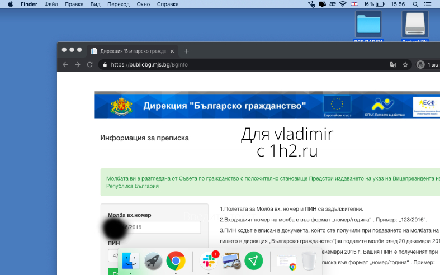Open Launchpad rocket icon in the dock
Image resolution: width=440 pixels, height=275 pixels.
click(x=153, y=261)
